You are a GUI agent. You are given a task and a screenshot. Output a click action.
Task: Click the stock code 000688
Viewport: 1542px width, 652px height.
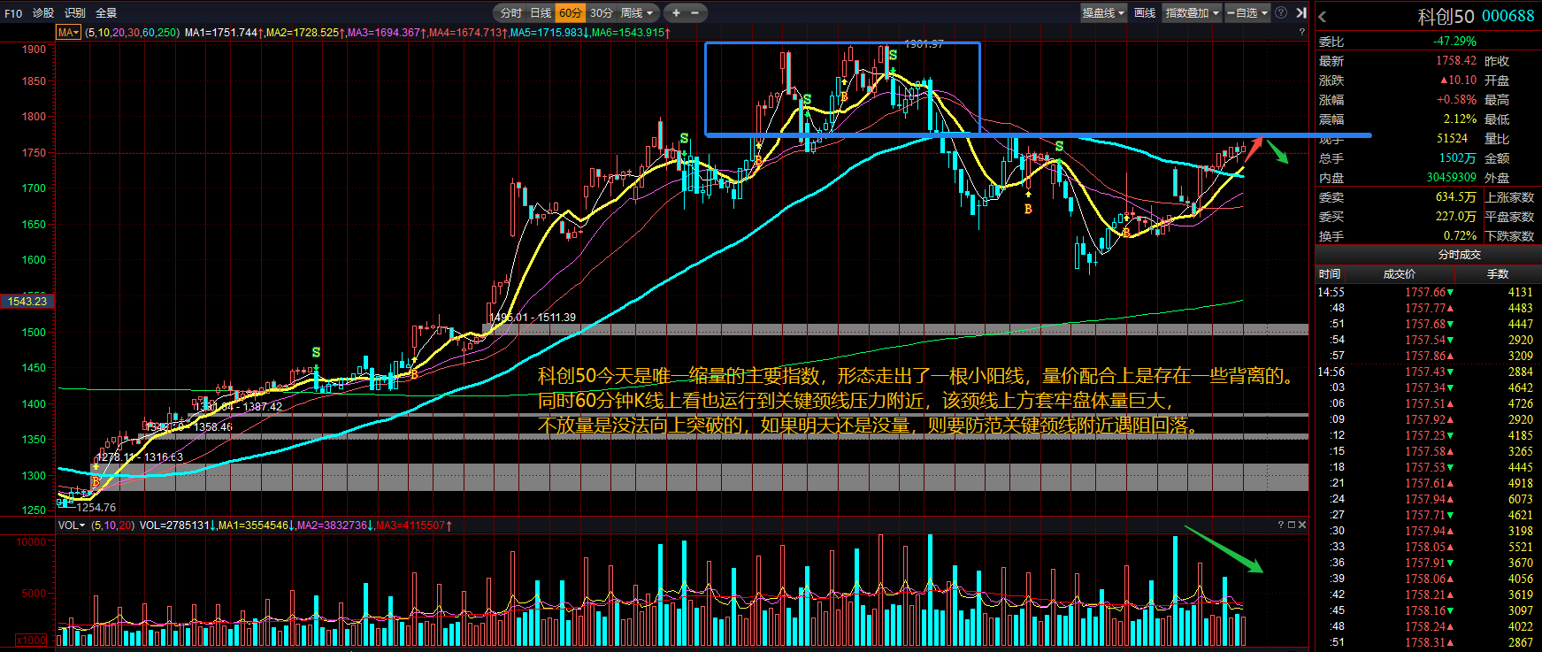point(1508,17)
